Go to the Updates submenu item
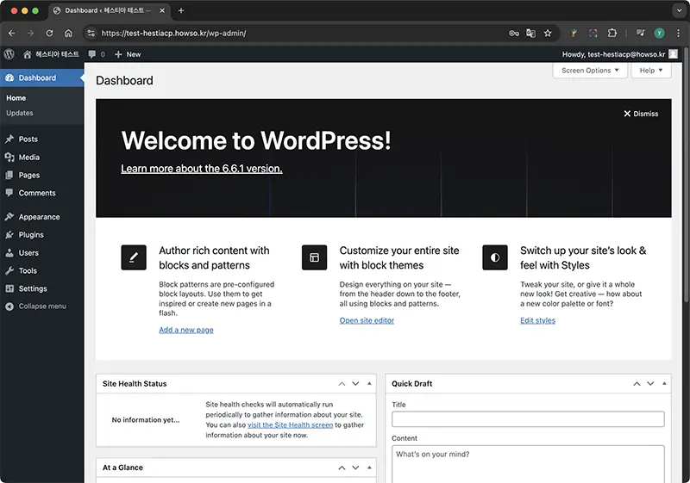Viewport: 690px width, 483px height. 20,113
